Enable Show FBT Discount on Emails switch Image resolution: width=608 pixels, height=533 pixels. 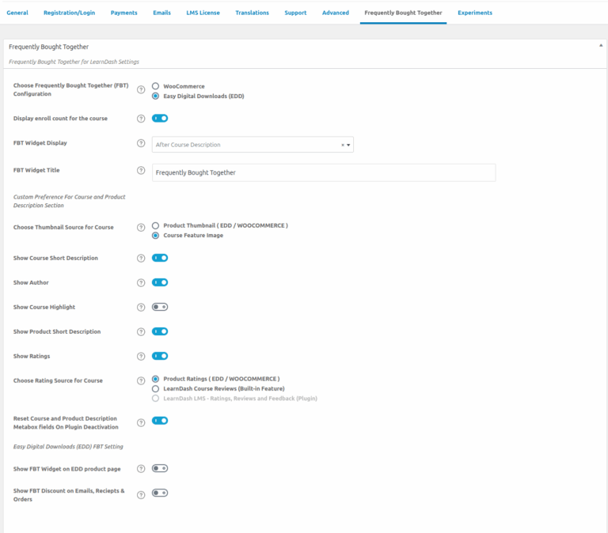pyautogui.click(x=160, y=493)
